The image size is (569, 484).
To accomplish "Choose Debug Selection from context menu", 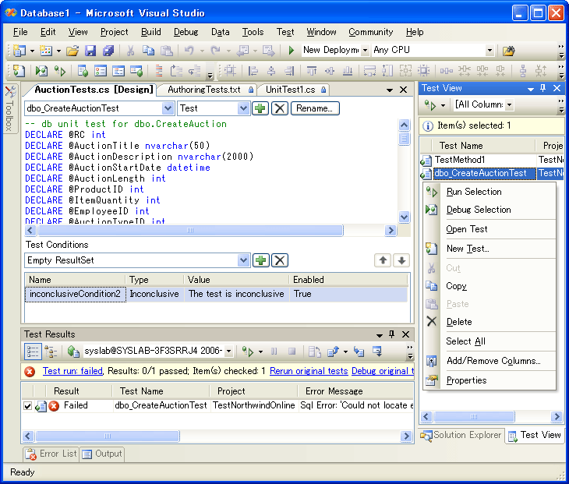I will (x=489, y=210).
